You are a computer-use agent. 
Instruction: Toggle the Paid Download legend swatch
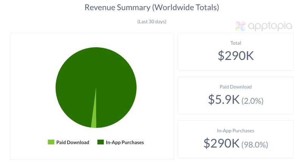[x=51, y=142]
